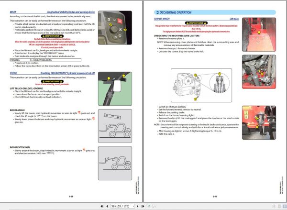
Task: Click the TOW OR WINCH heading
Action: [162, 19]
